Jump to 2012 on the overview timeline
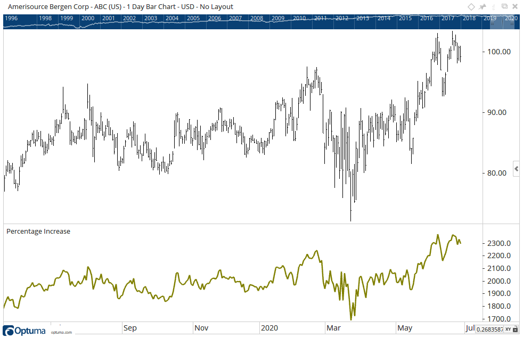This screenshot has height=338, width=523. coord(342,18)
